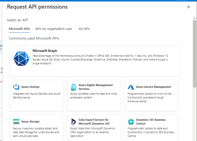
Task: Select Data Export Service for Microsoft Dynamics 365 title
Action: click(x=94, y=122)
